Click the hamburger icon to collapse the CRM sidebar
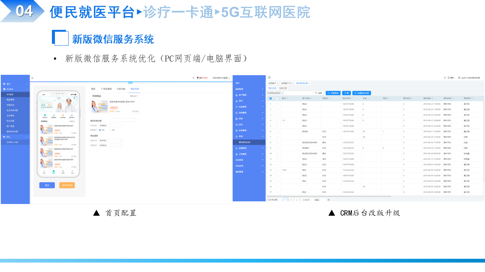Screen dimensions: 485x272 [269, 77]
